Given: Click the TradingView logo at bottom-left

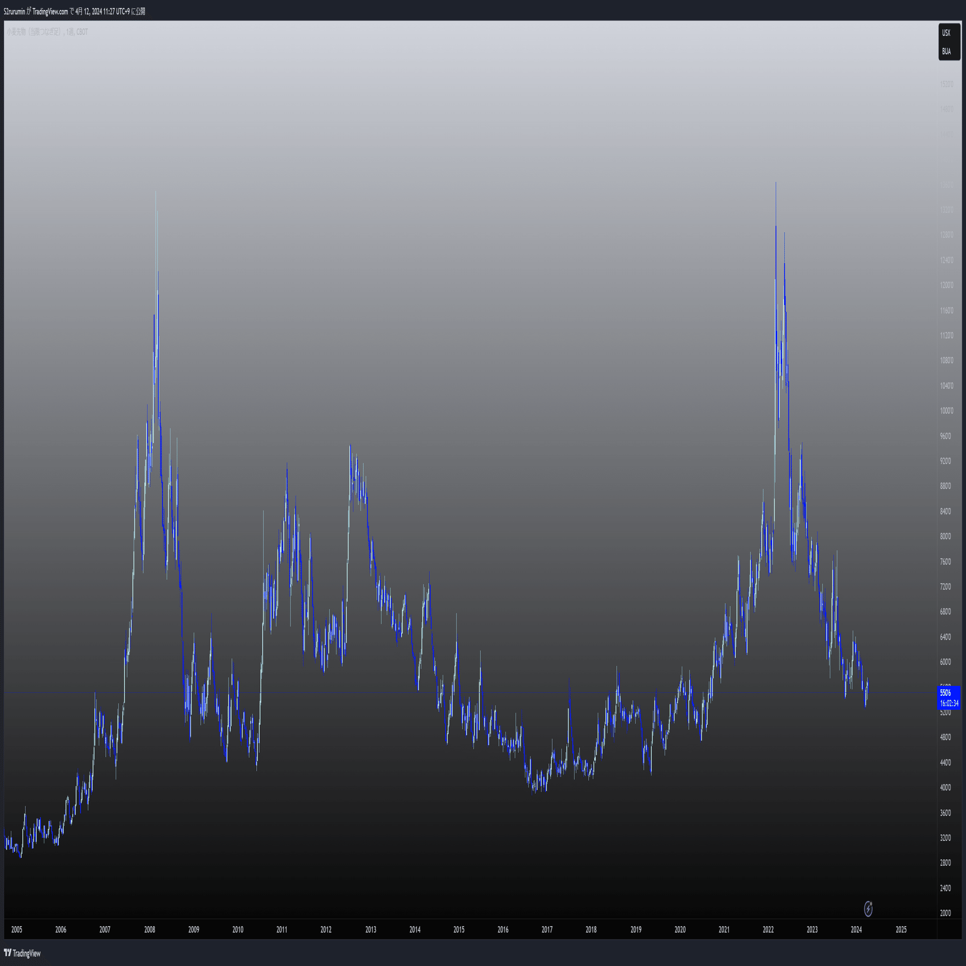Looking at the screenshot, I should [22, 953].
